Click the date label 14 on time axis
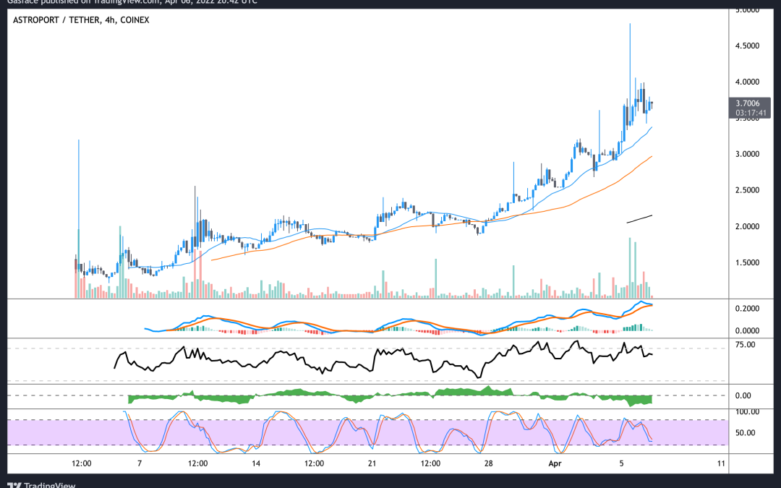The height and width of the screenshot is (488, 781). pyautogui.click(x=255, y=463)
